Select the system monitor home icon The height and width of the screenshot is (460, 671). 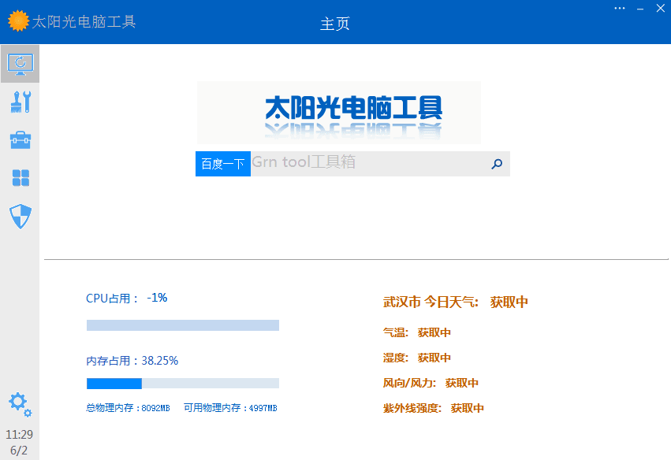click(19, 63)
